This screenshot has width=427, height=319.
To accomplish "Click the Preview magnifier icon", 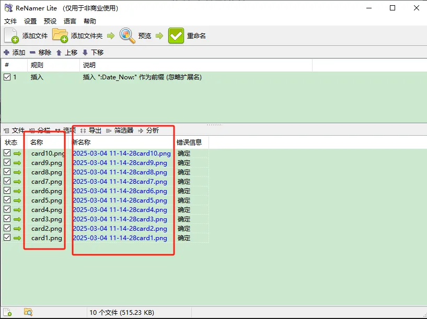I will tap(127, 36).
